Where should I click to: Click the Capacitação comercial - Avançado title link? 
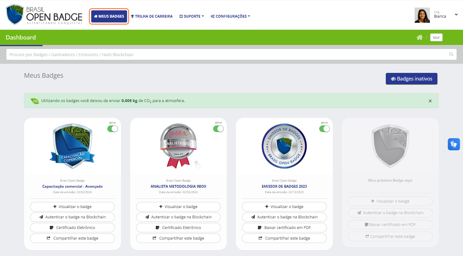click(72, 186)
